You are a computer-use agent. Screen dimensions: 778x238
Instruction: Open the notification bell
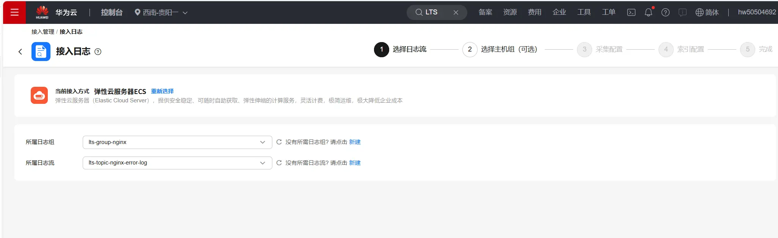pos(648,13)
